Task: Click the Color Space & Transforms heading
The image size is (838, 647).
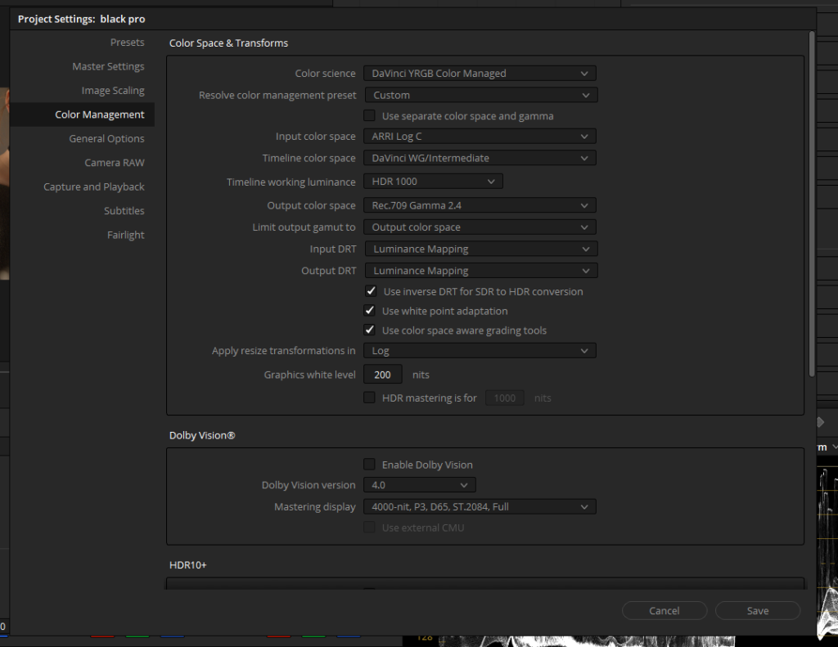Action: coord(229,43)
